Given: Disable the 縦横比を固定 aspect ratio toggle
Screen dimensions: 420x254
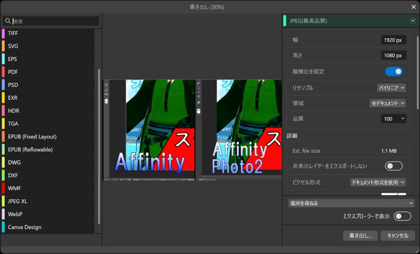Looking at the screenshot, I should [393, 71].
